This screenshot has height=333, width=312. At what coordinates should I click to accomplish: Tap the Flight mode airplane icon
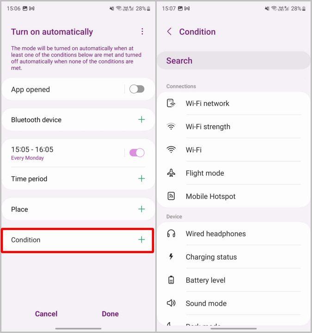pyautogui.click(x=171, y=173)
